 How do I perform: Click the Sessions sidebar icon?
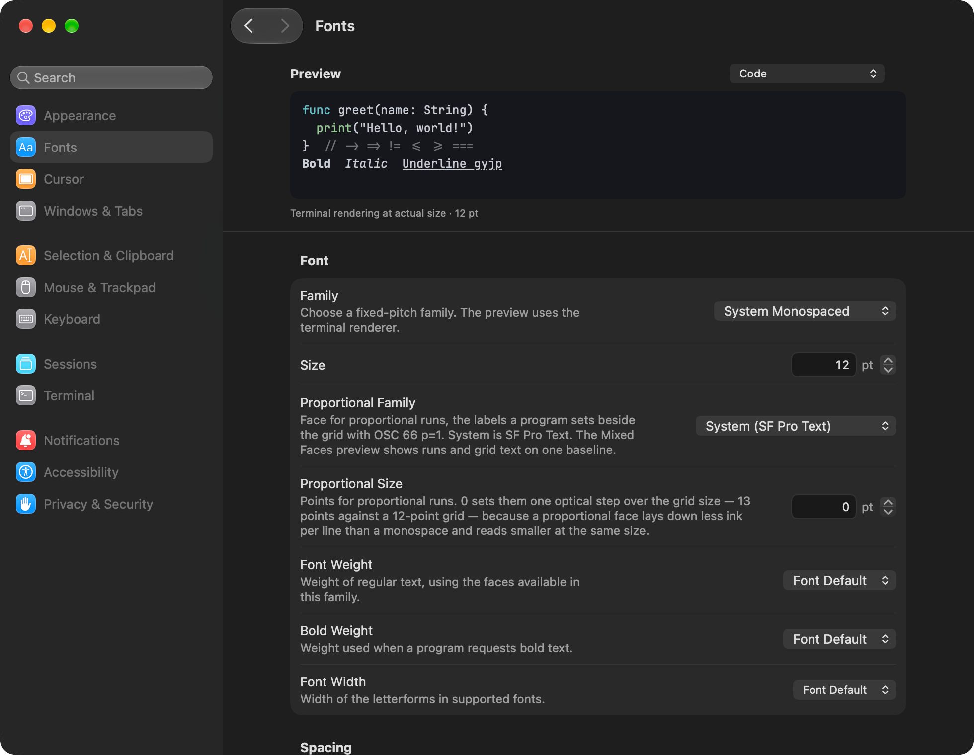(26, 364)
